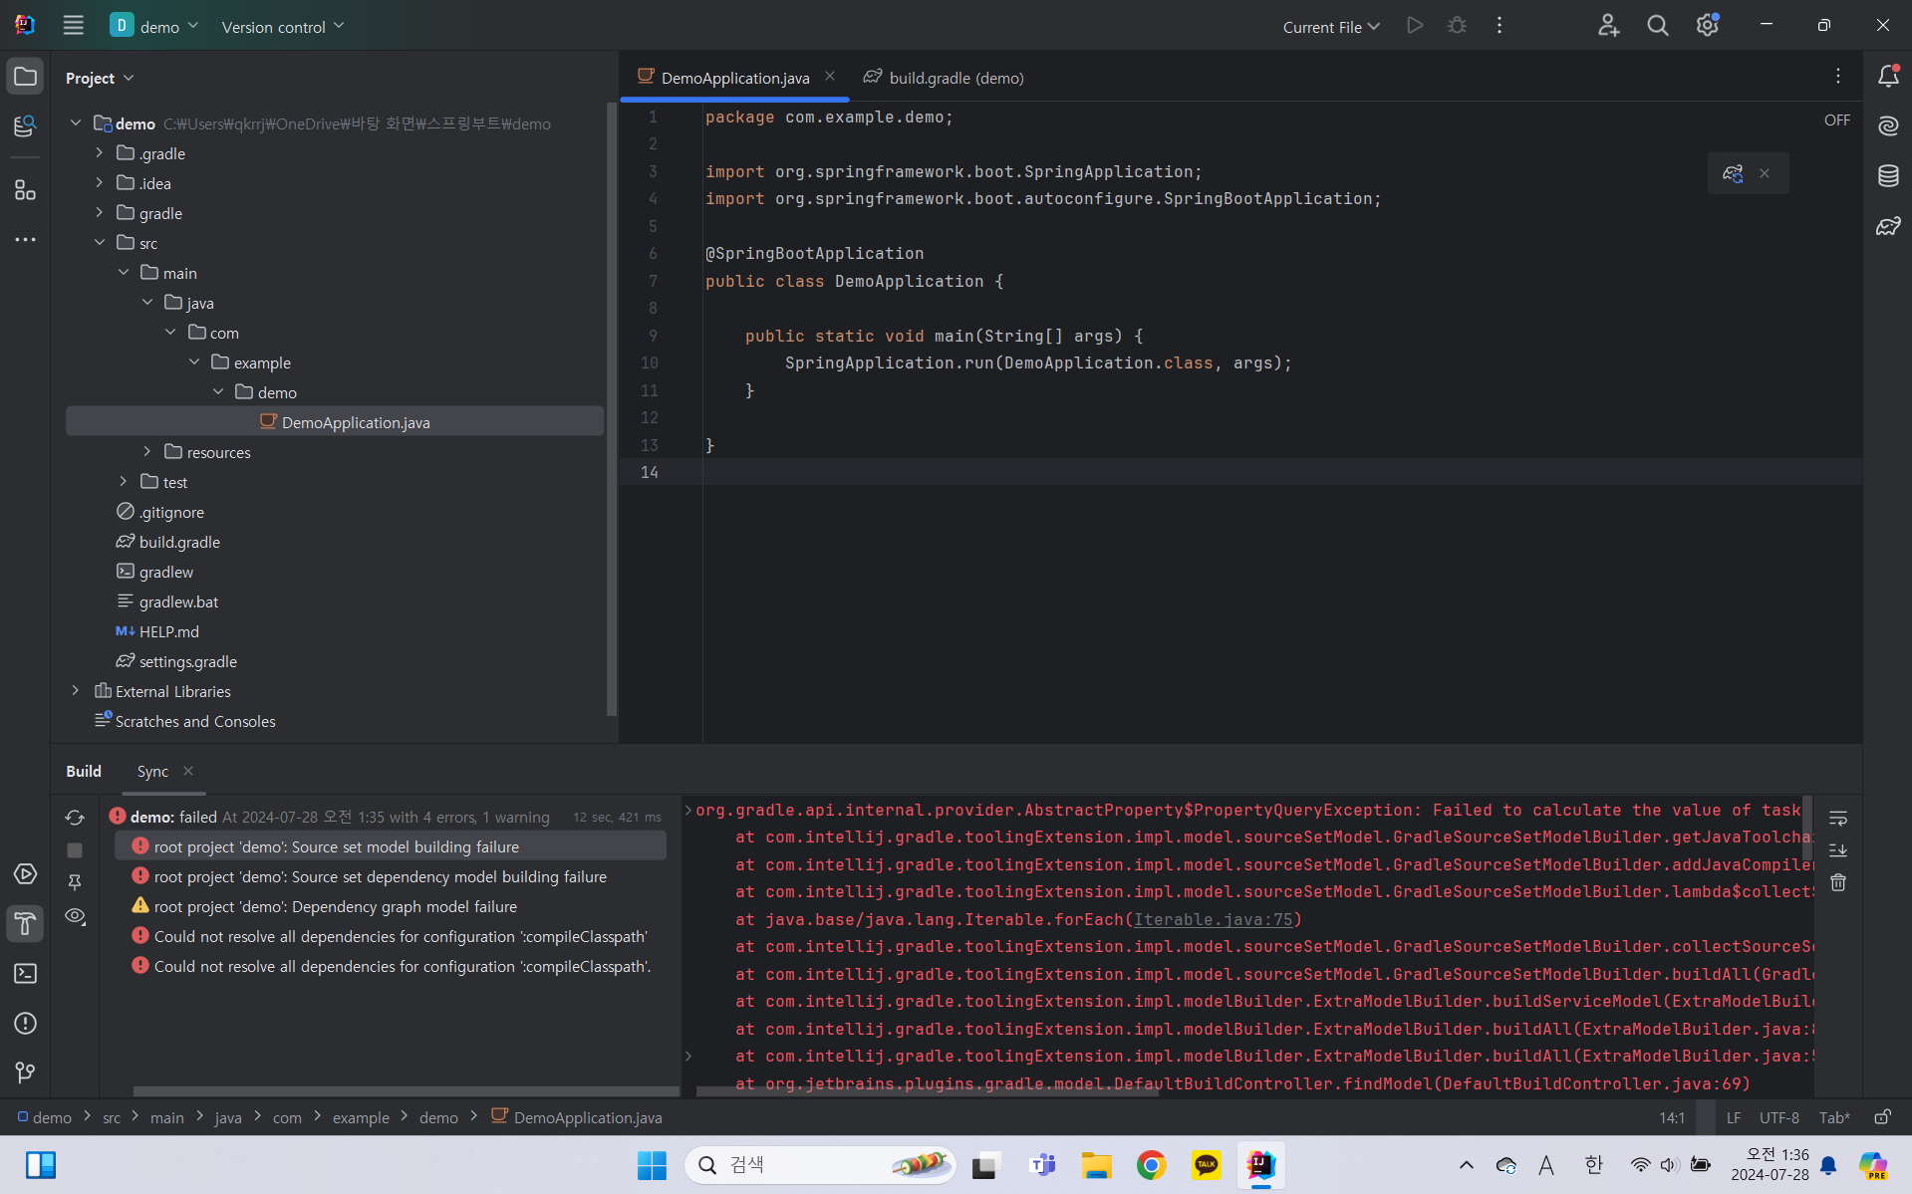Expand External Libraries node
The width and height of the screenshot is (1912, 1194).
(75, 690)
